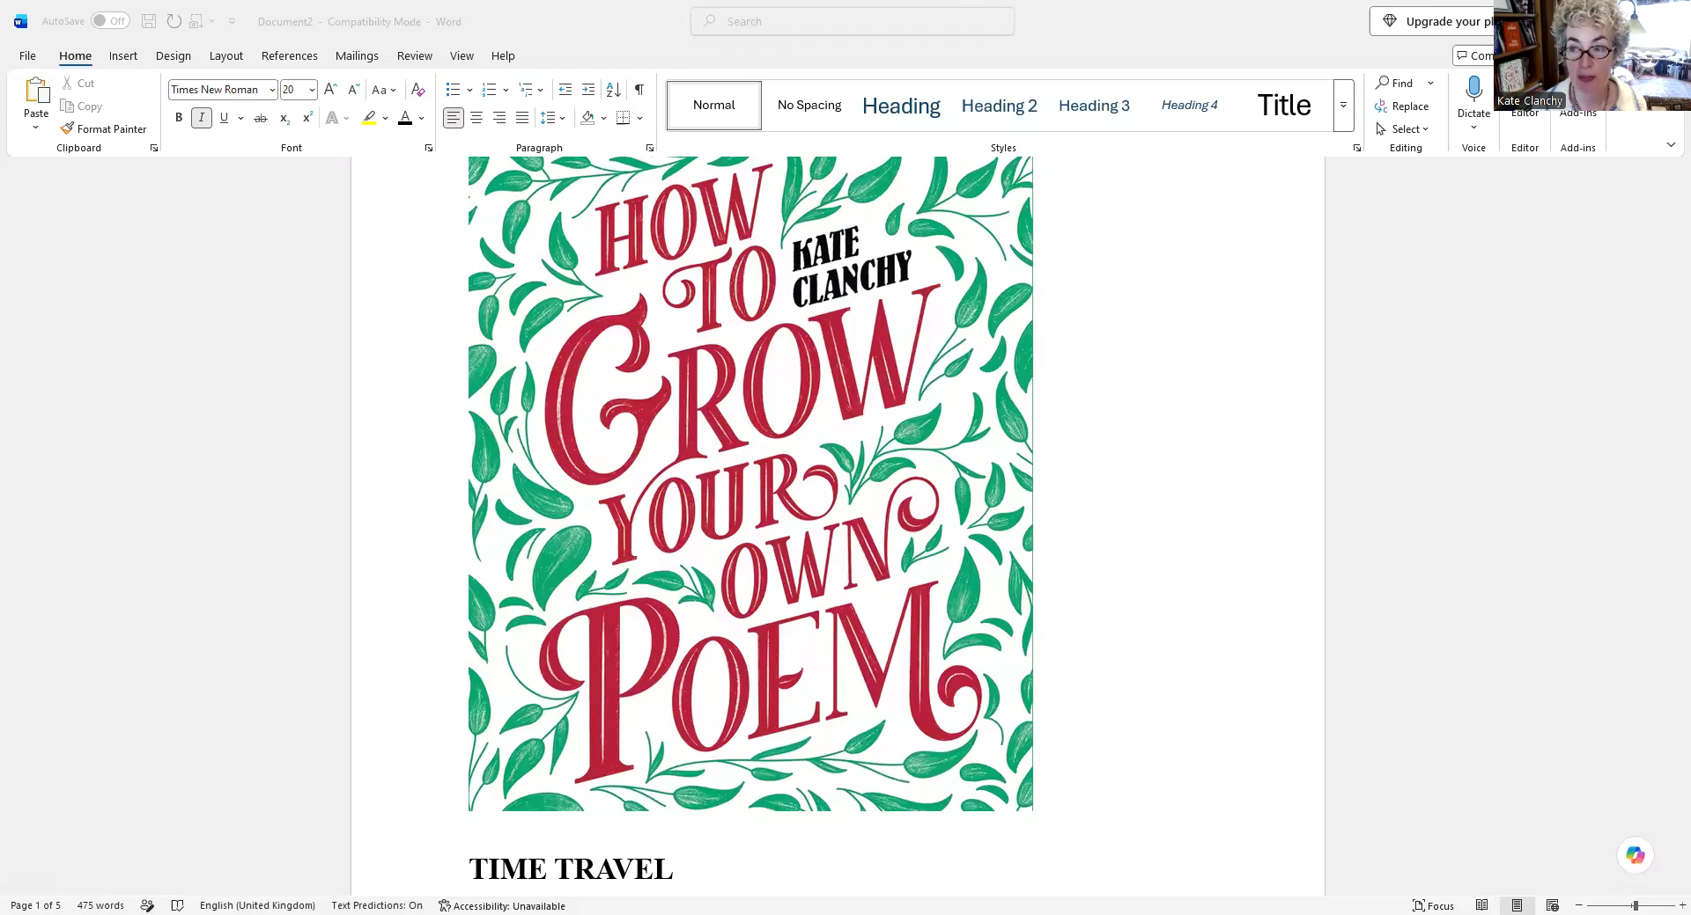Open the font size dropdown
This screenshot has width=1691, height=915.
[x=312, y=90]
